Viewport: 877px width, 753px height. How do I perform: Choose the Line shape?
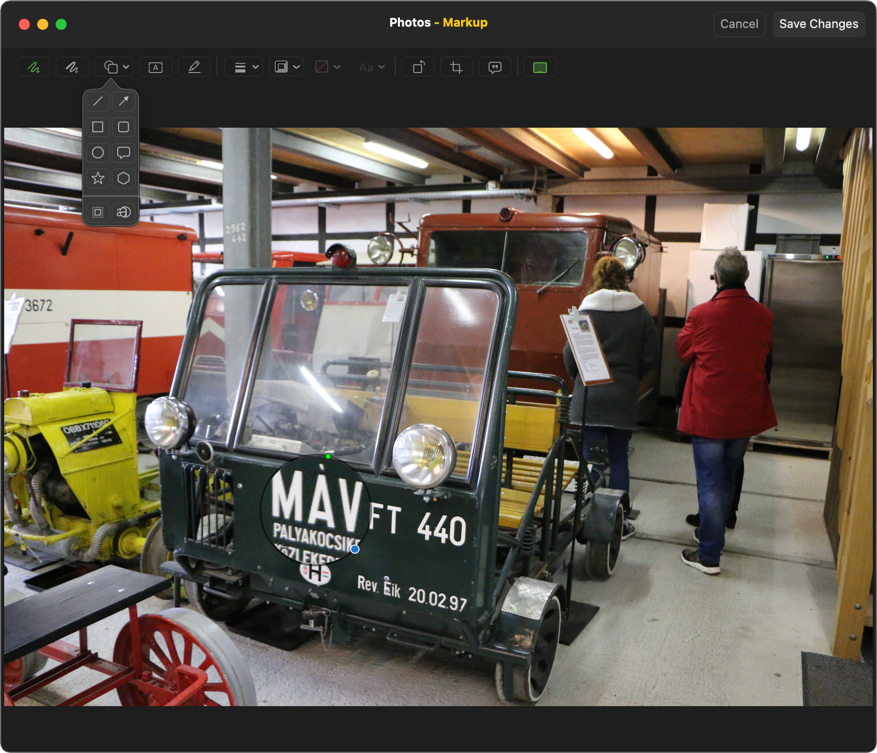pyautogui.click(x=98, y=101)
